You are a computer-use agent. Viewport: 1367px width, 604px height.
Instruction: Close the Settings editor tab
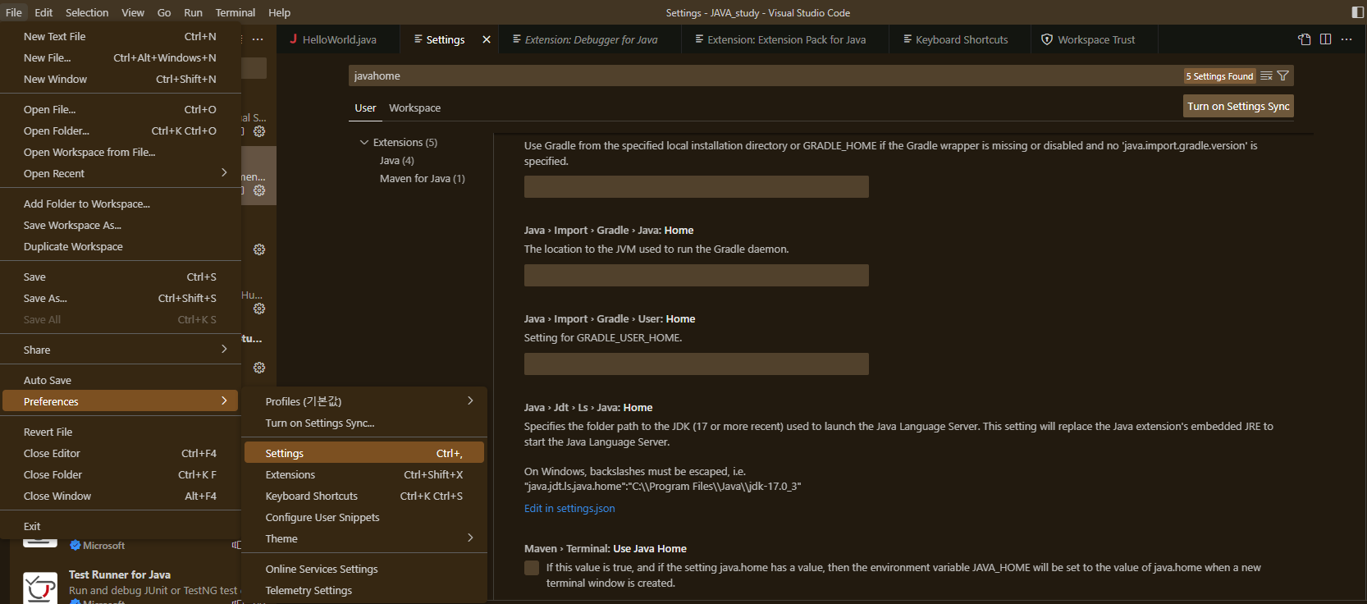487,39
